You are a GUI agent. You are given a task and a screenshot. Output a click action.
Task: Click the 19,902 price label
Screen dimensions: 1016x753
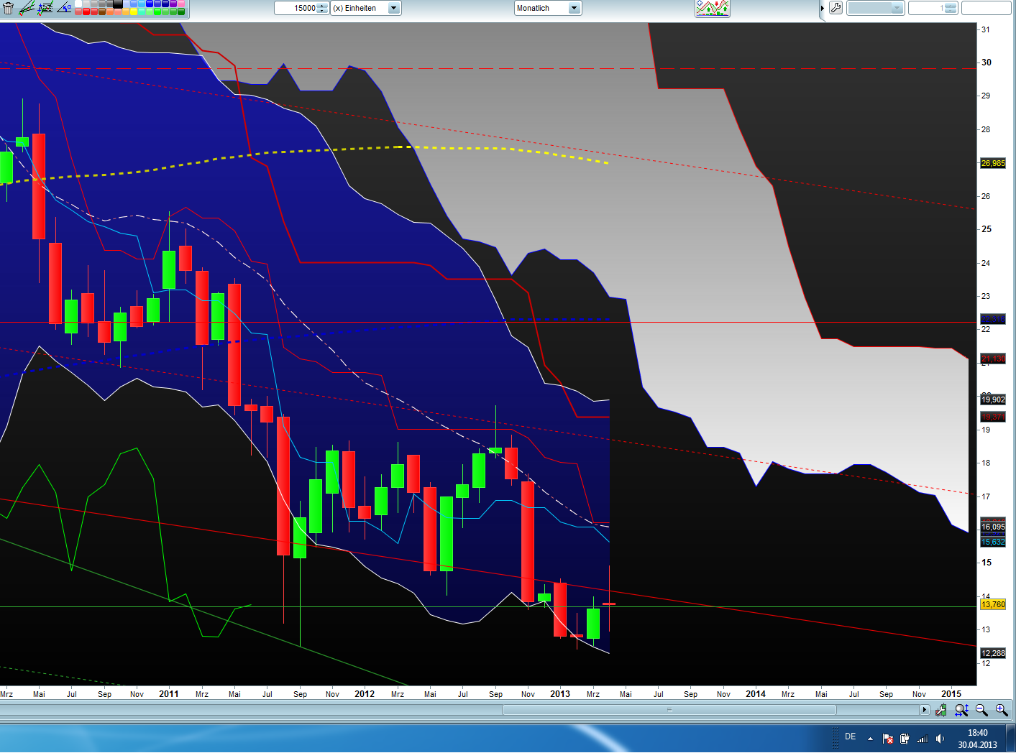993,399
